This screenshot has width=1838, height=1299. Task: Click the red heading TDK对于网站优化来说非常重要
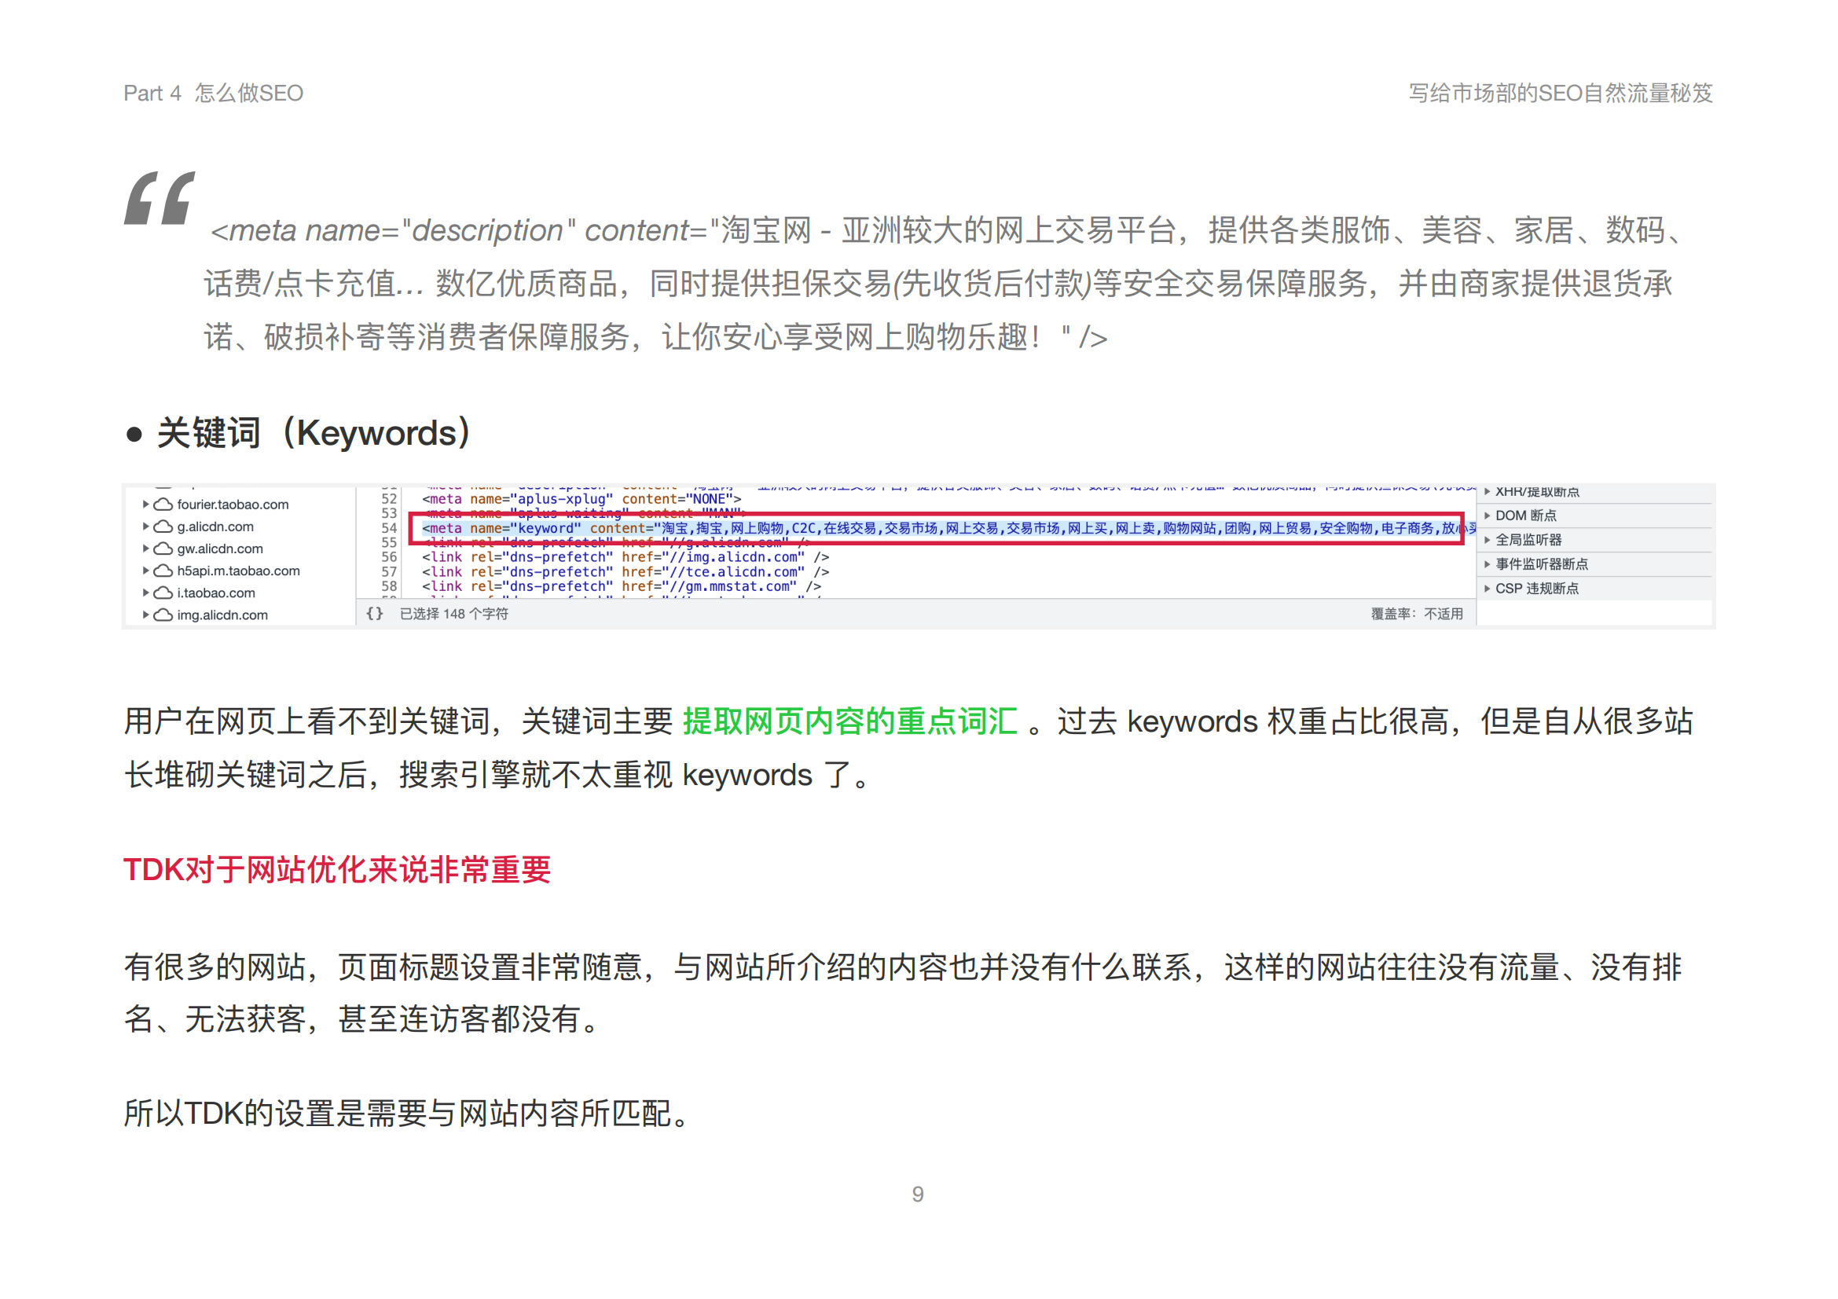pyautogui.click(x=337, y=869)
